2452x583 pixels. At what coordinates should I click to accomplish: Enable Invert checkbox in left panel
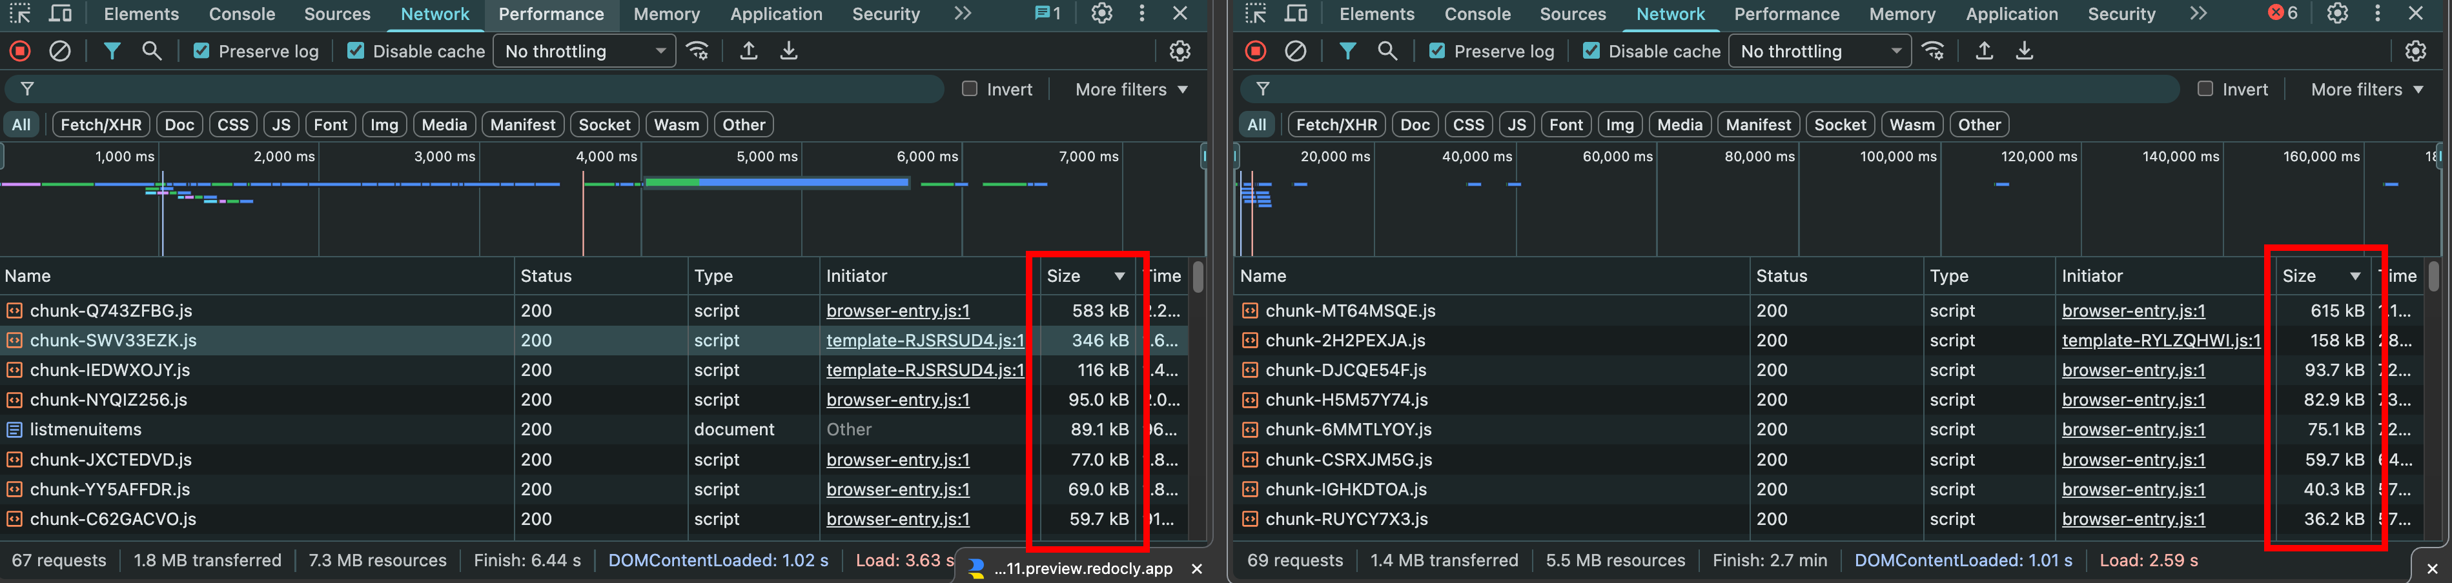(969, 88)
